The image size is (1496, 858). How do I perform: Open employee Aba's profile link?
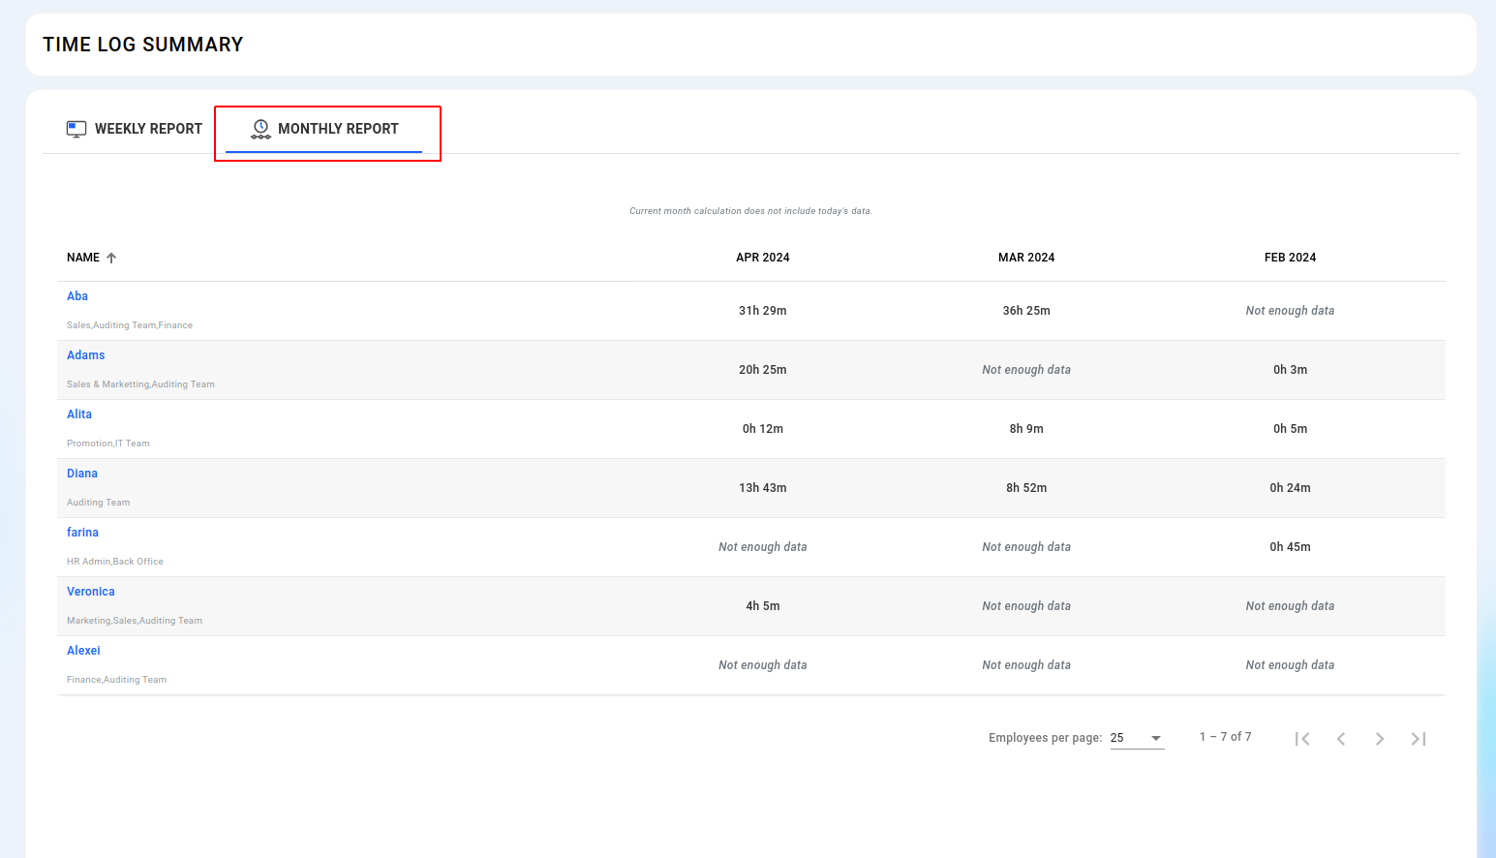(x=77, y=296)
